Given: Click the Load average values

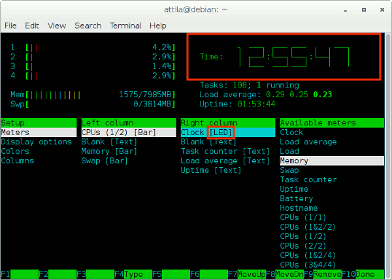Looking at the screenshot, I should click(x=299, y=95).
